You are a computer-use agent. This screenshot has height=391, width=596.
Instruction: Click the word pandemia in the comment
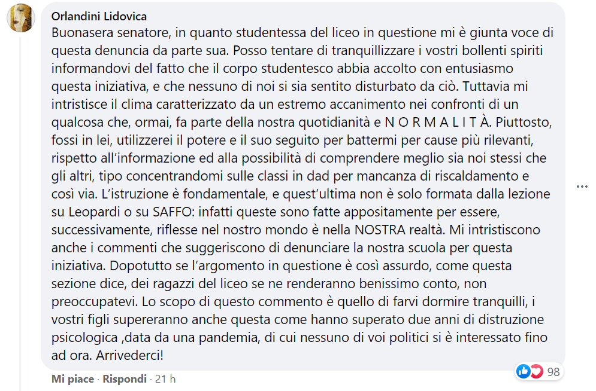point(229,337)
